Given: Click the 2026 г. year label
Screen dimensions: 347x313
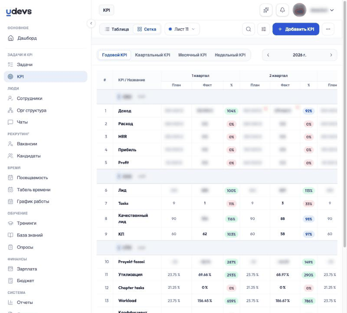Looking at the screenshot, I should point(299,55).
